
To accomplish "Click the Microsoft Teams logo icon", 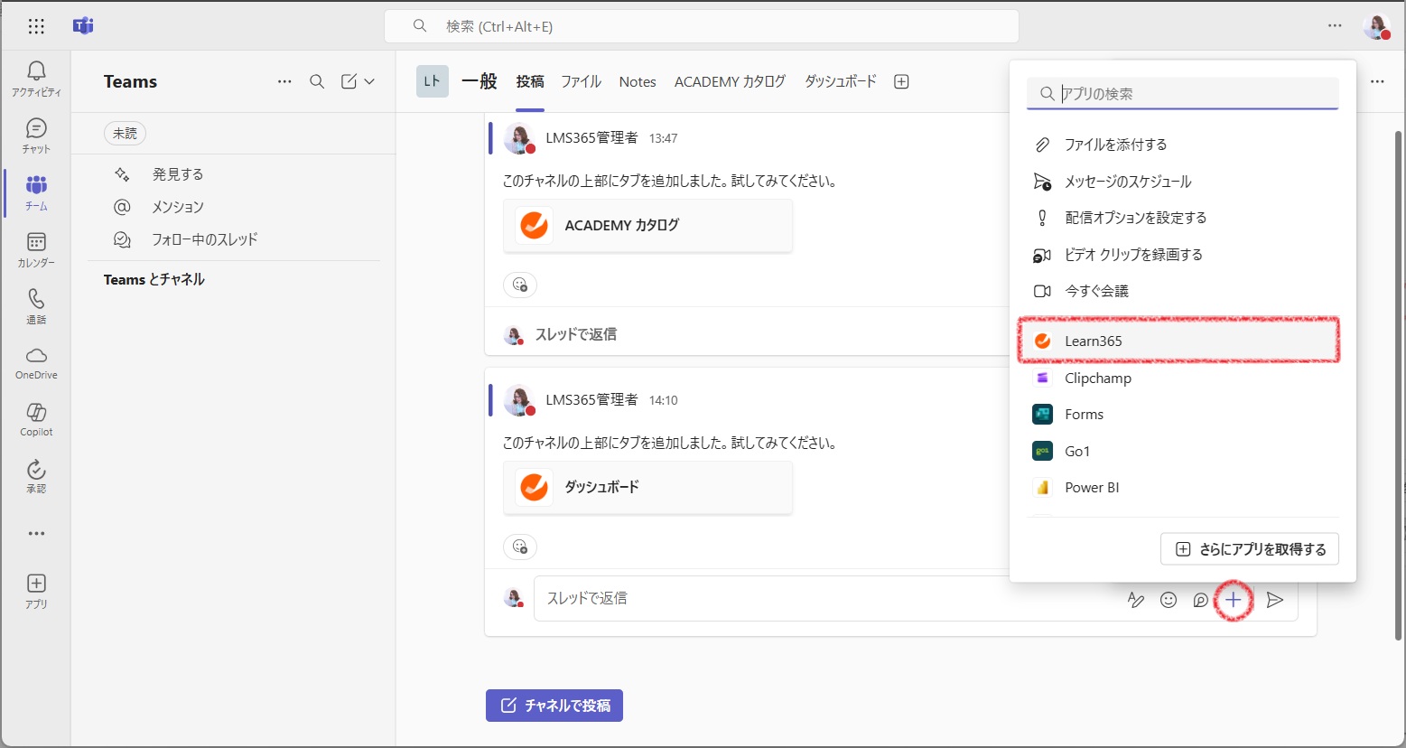I will 83,26.
